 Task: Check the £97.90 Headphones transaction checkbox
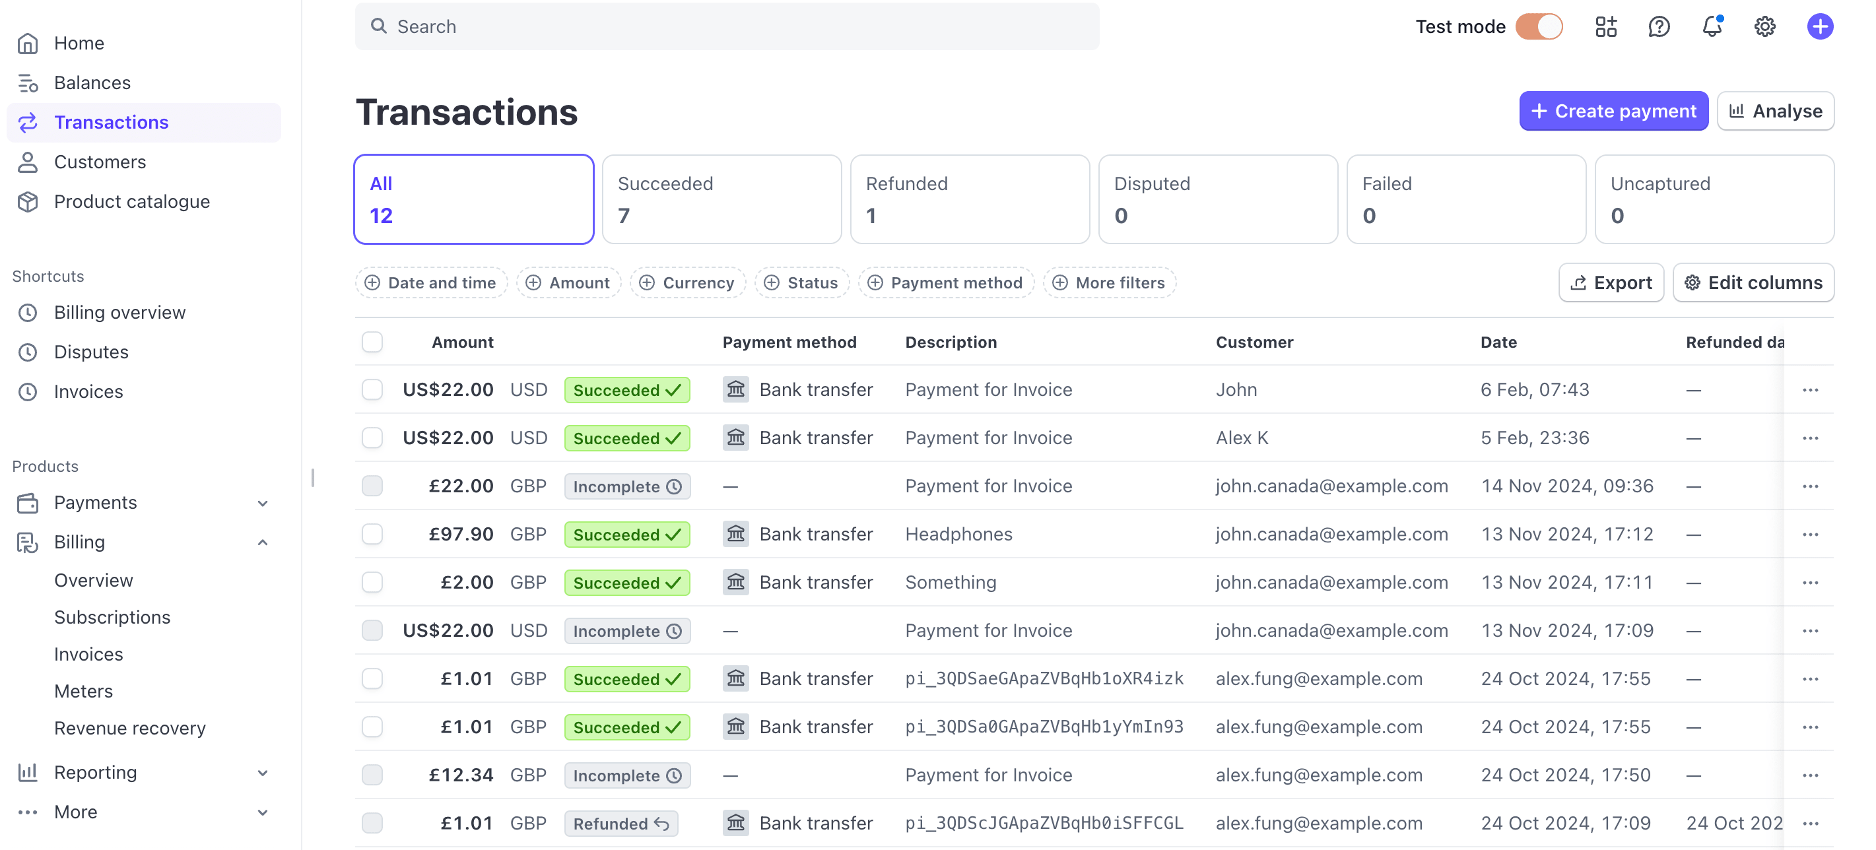(372, 534)
